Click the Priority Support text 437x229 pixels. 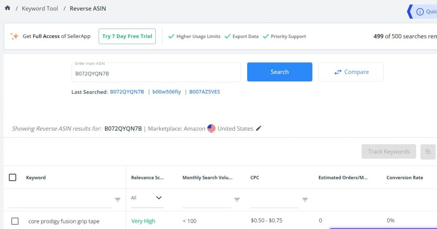pos(288,37)
